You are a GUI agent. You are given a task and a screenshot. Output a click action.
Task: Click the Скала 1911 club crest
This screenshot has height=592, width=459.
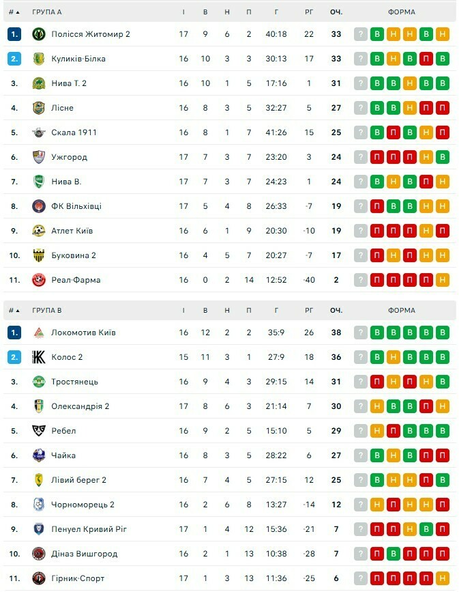[x=39, y=132]
